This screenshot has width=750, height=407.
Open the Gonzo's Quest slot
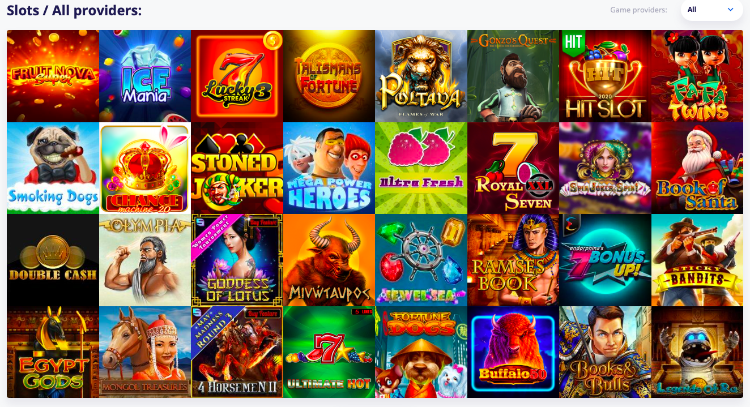pos(513,76)
